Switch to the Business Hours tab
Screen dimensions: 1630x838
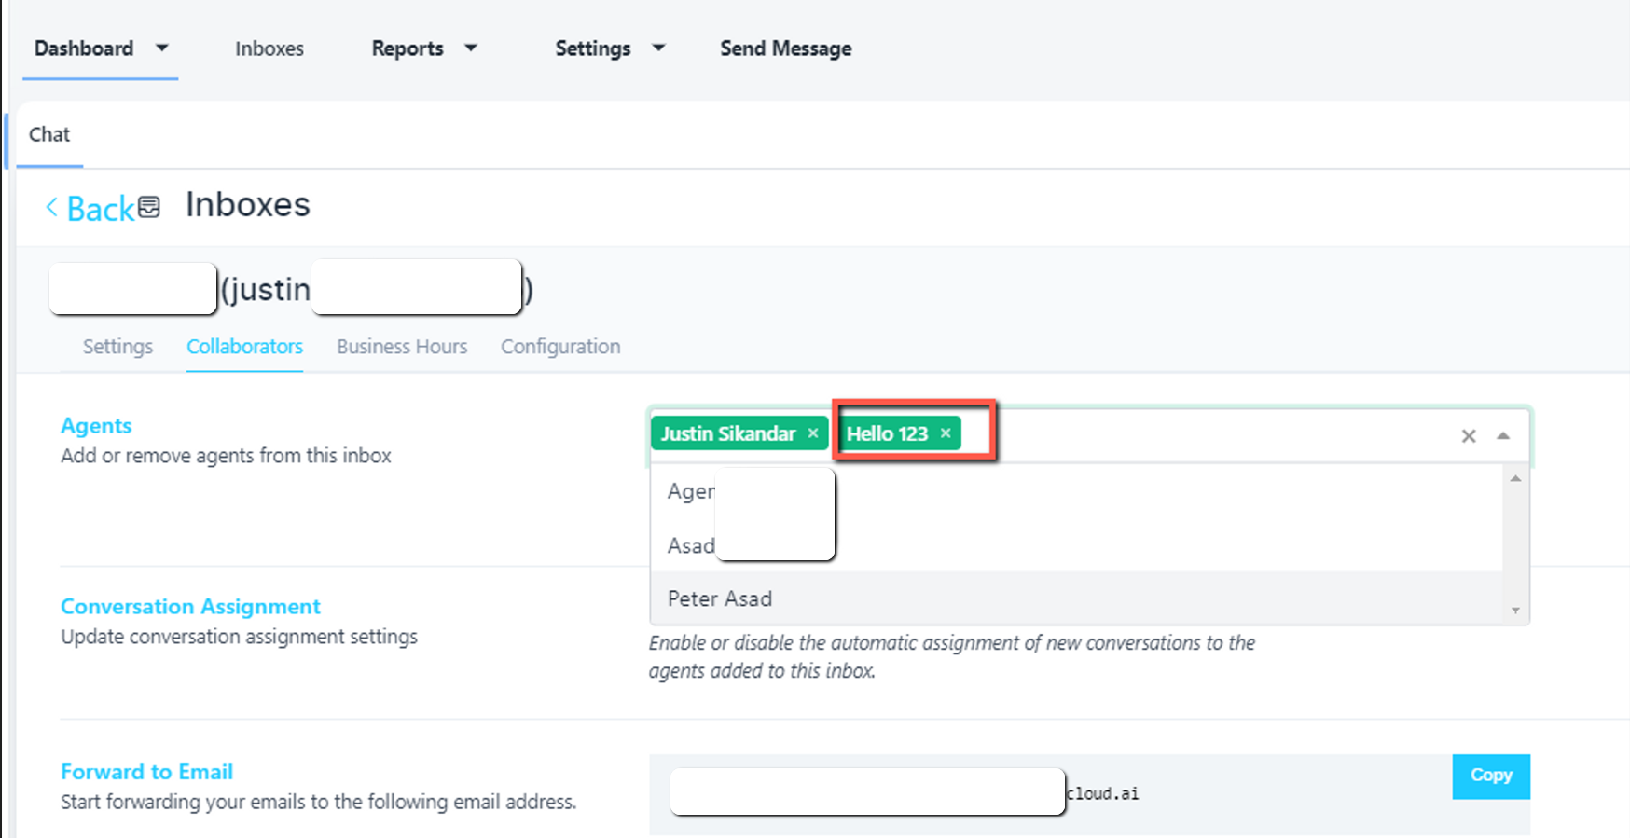tap(402, 347)
